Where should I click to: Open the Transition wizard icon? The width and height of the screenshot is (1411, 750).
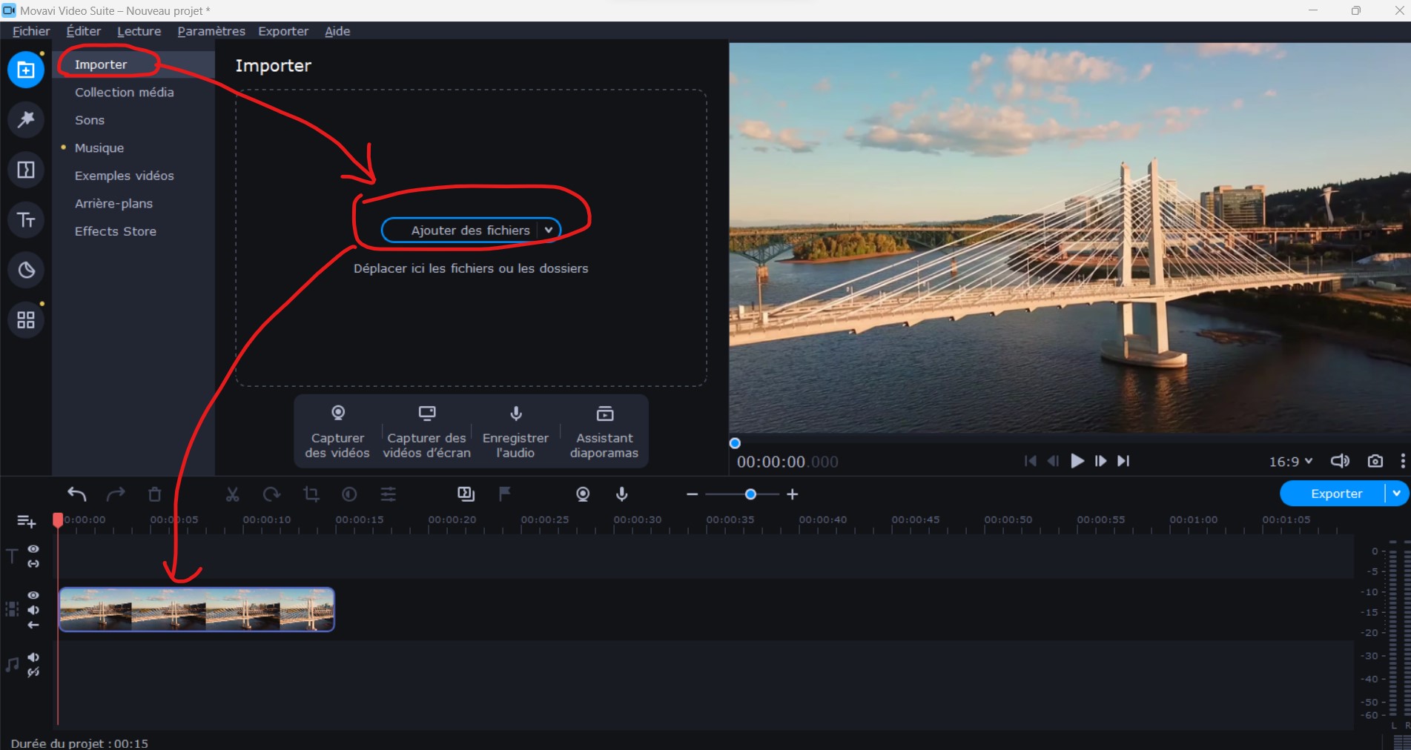(466, 494)
